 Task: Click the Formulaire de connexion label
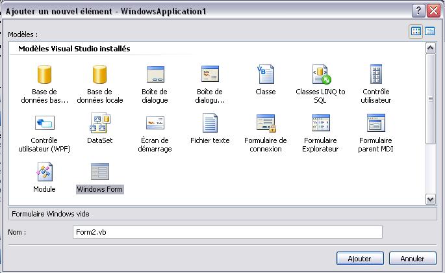(266, 144)
